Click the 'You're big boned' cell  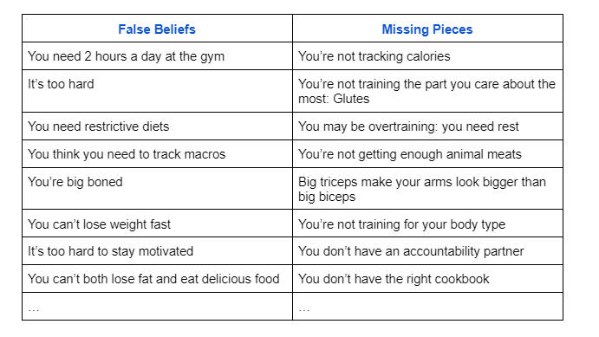157,189
